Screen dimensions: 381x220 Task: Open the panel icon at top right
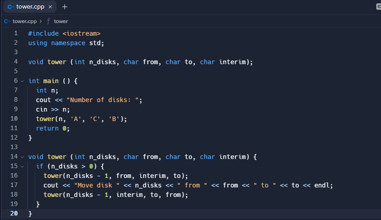pyautogui.click(x=379, y=7)
